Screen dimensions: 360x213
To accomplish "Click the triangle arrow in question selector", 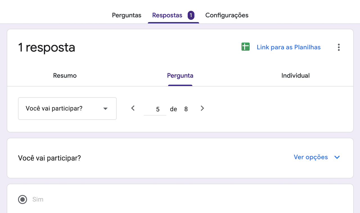I will tap(105, 109).
